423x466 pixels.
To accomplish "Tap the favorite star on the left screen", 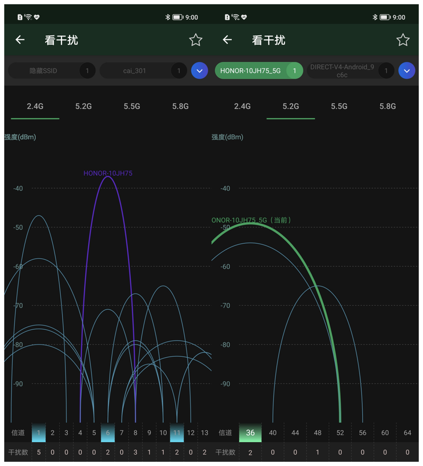I will point(196,40).
